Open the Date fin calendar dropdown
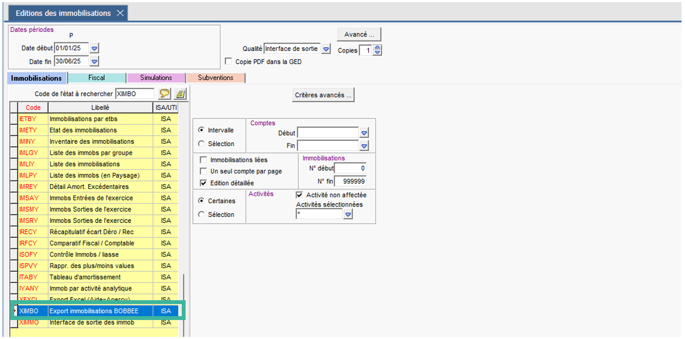 pos(95,62)
